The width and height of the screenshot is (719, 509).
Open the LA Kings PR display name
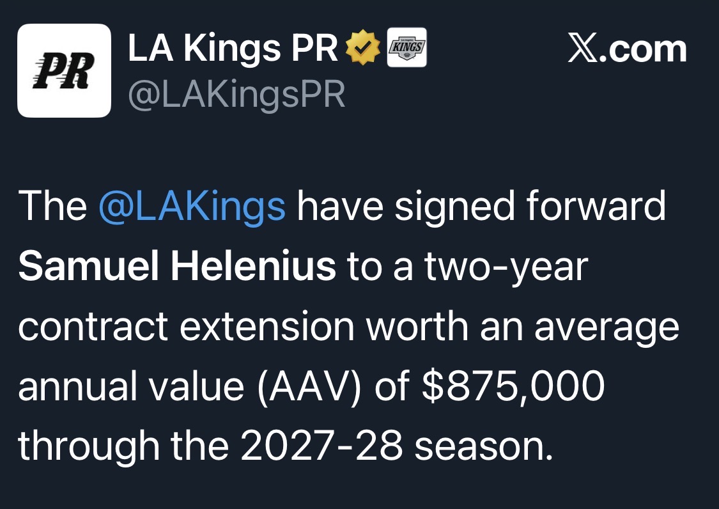233,51
